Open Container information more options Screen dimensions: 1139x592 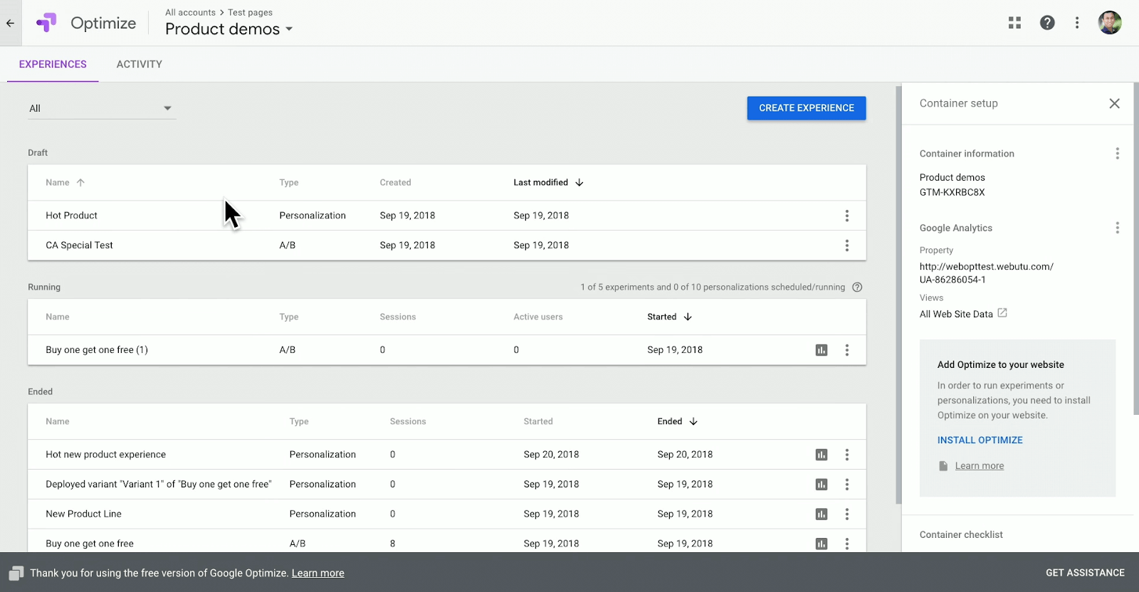(x=1117, y=154)
